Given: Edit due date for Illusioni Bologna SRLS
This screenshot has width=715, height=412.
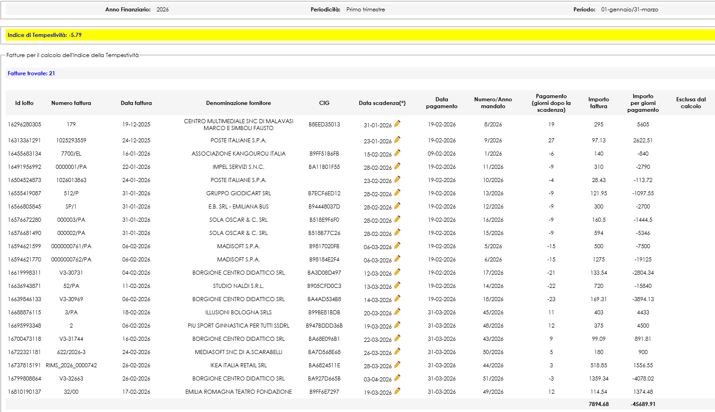Looking at the screenshot, I should tap(397, 312).
